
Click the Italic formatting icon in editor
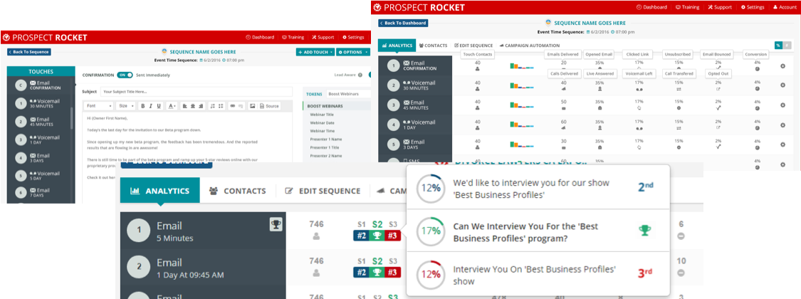[150, 106]
